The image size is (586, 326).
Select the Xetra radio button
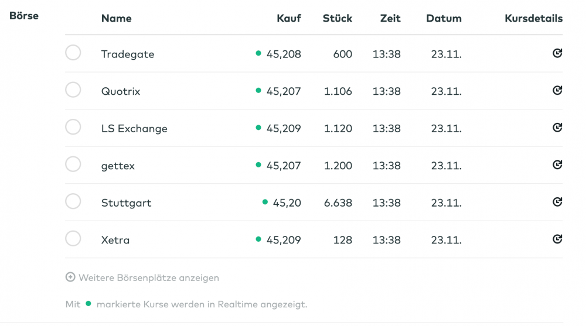[x=73, y=239]
